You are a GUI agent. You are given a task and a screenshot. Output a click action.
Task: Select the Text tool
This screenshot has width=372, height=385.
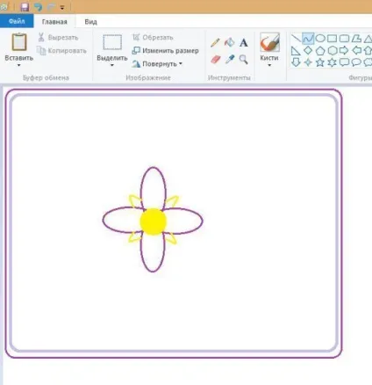pos(244,43)
